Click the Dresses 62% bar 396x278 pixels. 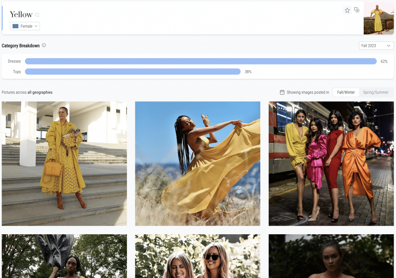coord(201,61)
